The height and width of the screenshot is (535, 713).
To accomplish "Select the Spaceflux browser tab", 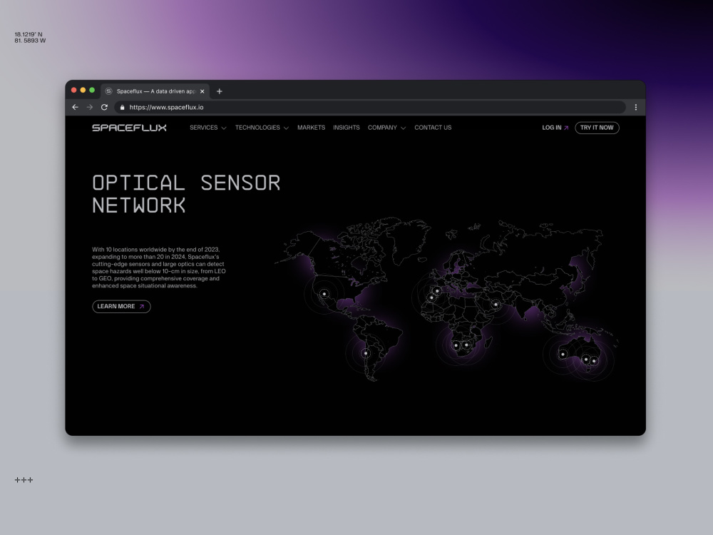I will [155, 91].
